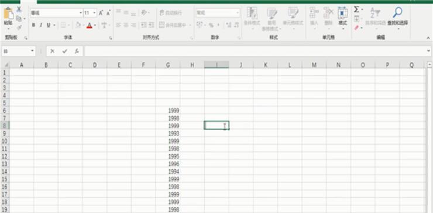Open the font group dialog launcher
433x213 pixels.
(111, 38)
